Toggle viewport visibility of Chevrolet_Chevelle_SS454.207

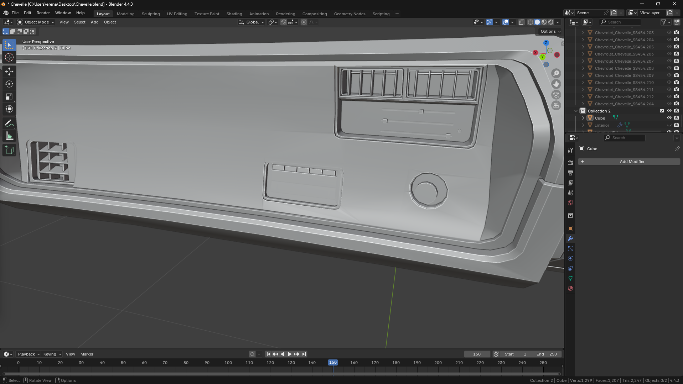pyautogui.click(x=669, y=61)
